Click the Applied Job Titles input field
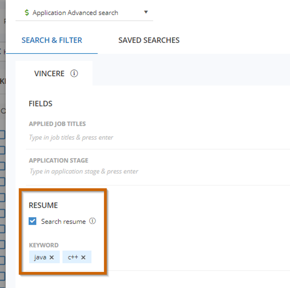The width and height of the screenshot is (290, 288). [137, 137]
